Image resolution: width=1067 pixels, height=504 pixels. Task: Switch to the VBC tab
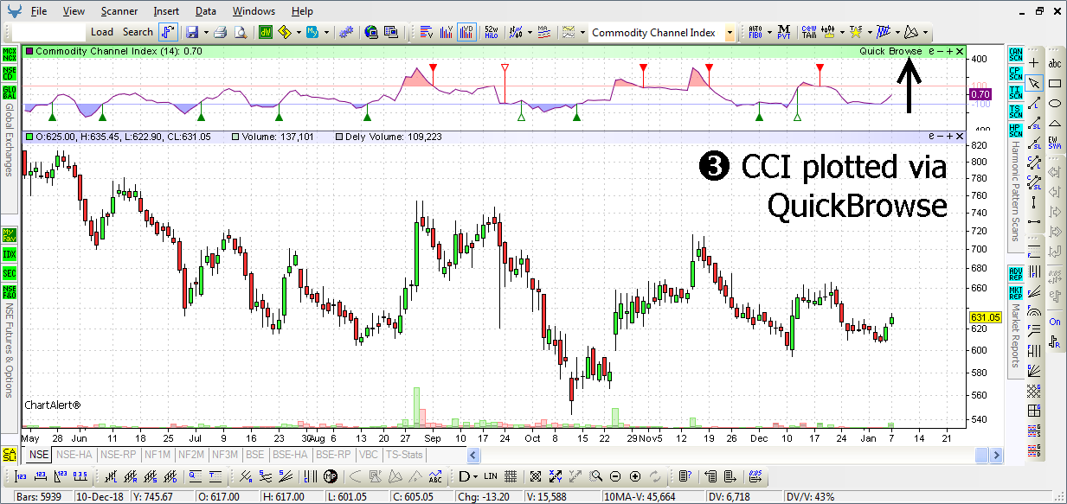click(369, 455)
